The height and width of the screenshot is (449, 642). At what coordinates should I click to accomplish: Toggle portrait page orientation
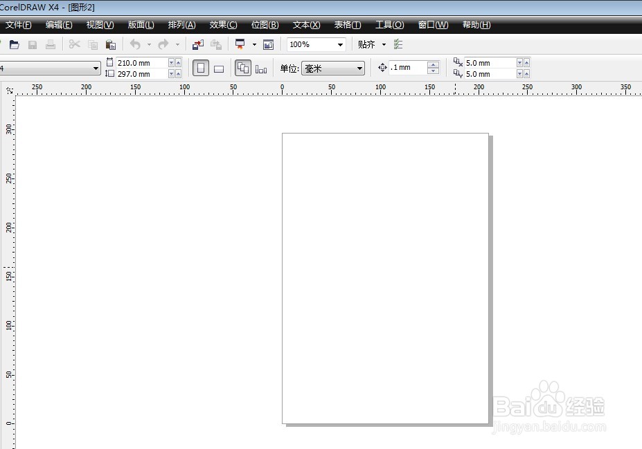pos(200,68)
